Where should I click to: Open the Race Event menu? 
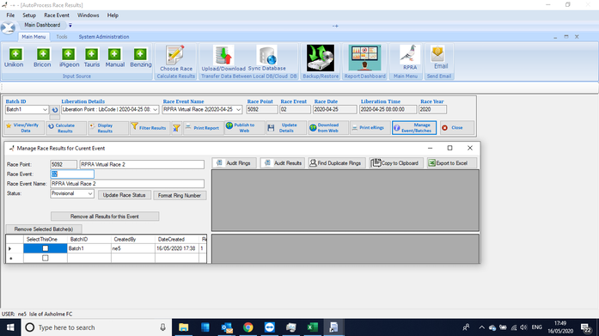pyautogui.click(x=57, y=15)
